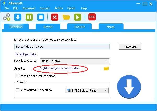
Task: Browse save location via small folder icon
Action: click(106, 68)
